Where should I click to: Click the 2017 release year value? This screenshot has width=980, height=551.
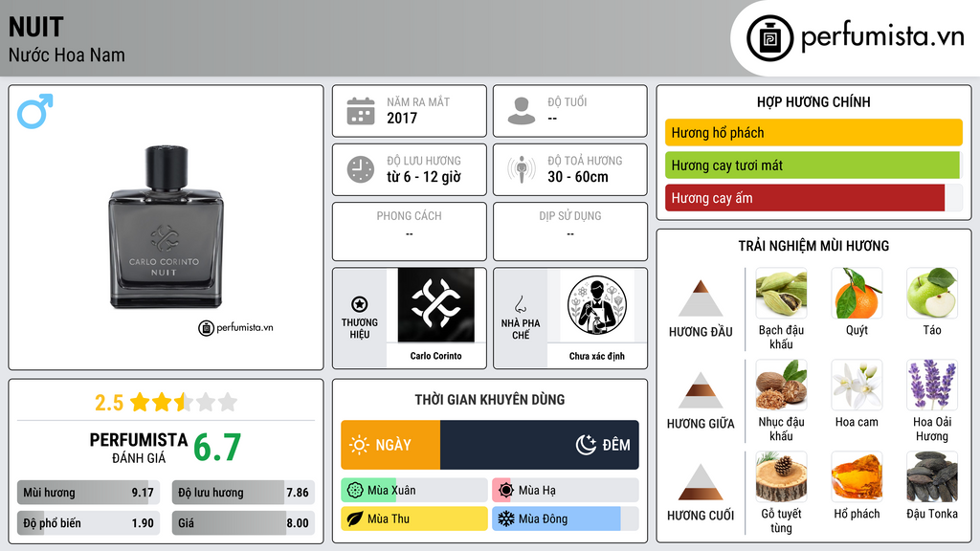coord(402,118)
